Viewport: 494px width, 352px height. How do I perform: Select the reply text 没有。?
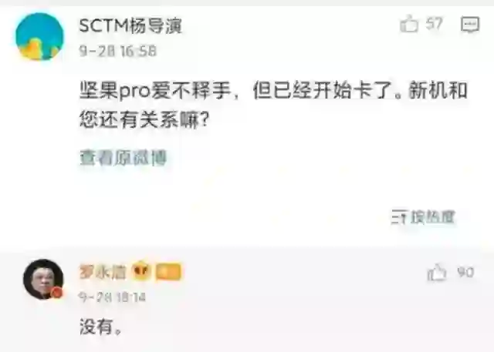tap(101, 327)
